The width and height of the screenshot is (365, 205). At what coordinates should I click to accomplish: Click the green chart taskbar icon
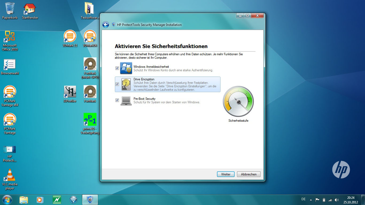pos(57,200)
